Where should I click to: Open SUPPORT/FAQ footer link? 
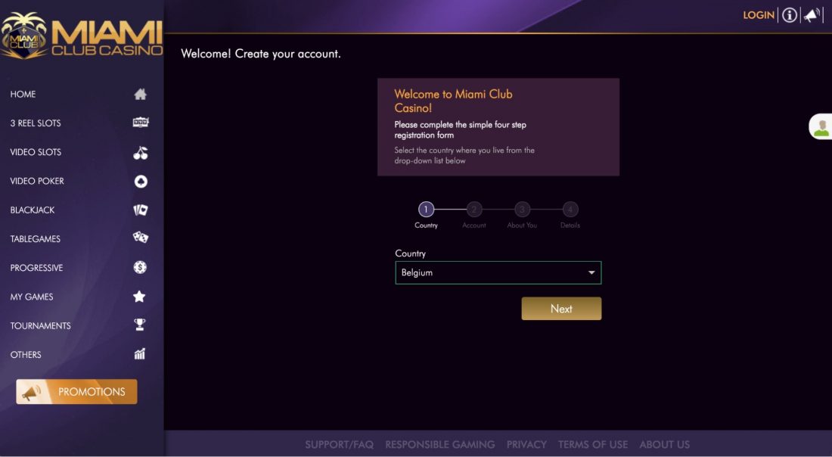pyautogui.click(x=339, y=445)
